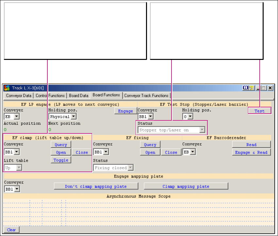
Task: Open the Conveyer dropdown under EF Test Stop
Action: [x=151, y=117]
